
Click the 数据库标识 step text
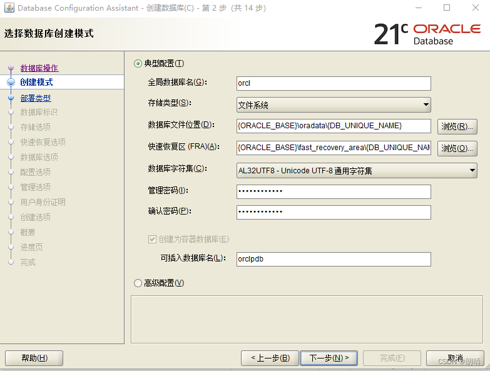click(x=39, y=112)
